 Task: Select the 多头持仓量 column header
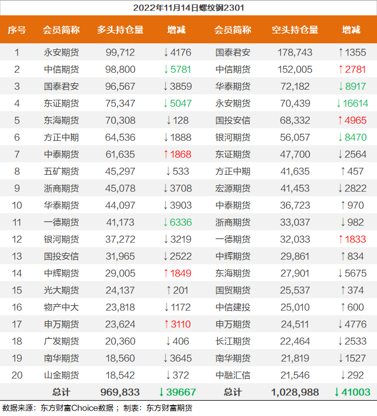tap(120, 30)
